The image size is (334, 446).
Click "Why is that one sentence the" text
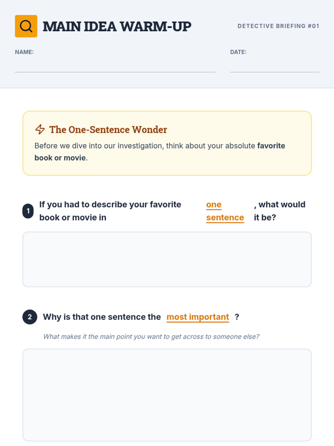[102, 317]
